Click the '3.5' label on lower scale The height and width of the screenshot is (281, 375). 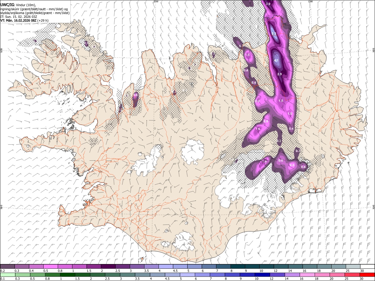click(x=137, y=279)
